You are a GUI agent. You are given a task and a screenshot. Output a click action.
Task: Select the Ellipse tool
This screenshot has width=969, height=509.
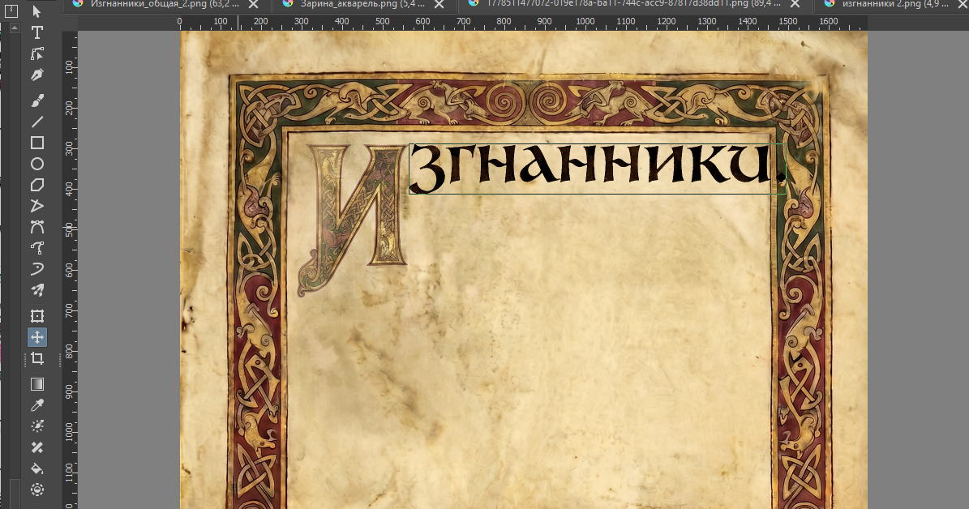pyautogui.click(x=37, y=164)
